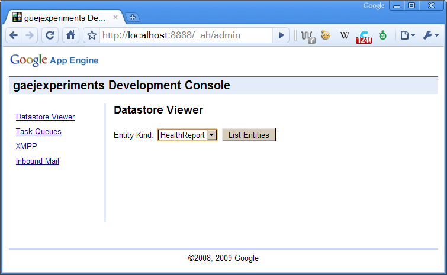
Task: Go back with the browser back arrow
Action: pos(14,35)
